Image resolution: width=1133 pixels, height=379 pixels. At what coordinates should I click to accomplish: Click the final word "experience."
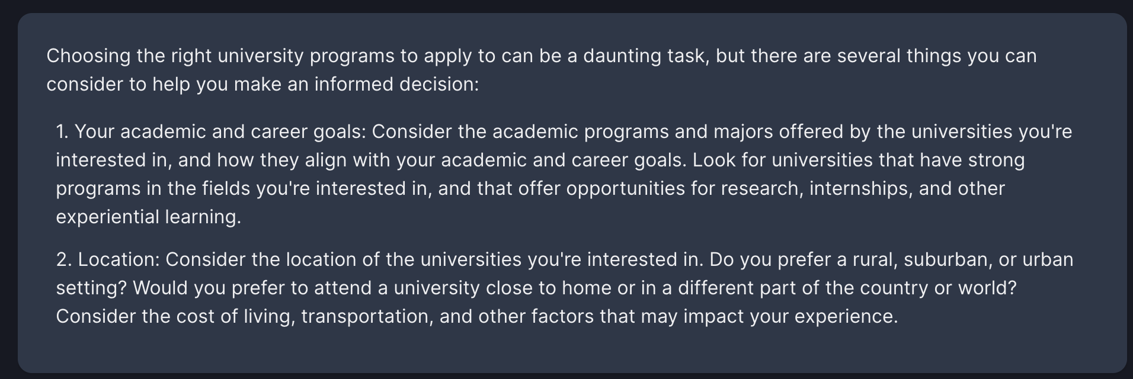846,316
